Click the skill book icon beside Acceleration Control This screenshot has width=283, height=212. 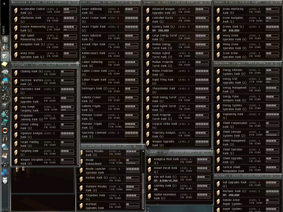(x=16, y=11)
